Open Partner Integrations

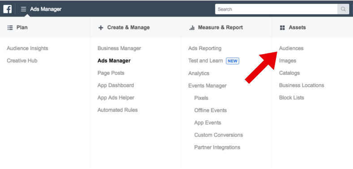(x=217, y=148)
